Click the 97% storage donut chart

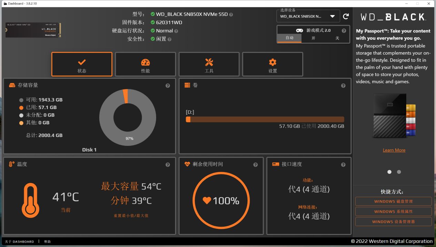pos(128,118)
